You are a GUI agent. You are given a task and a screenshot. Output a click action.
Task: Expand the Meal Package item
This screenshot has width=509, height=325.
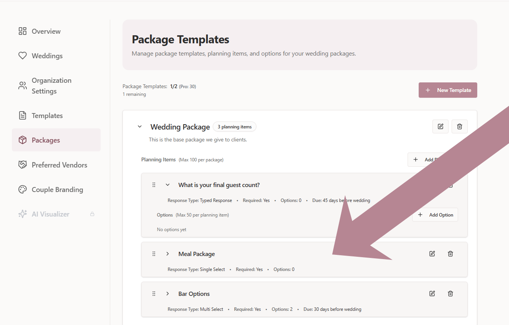(x=167, y=254)
